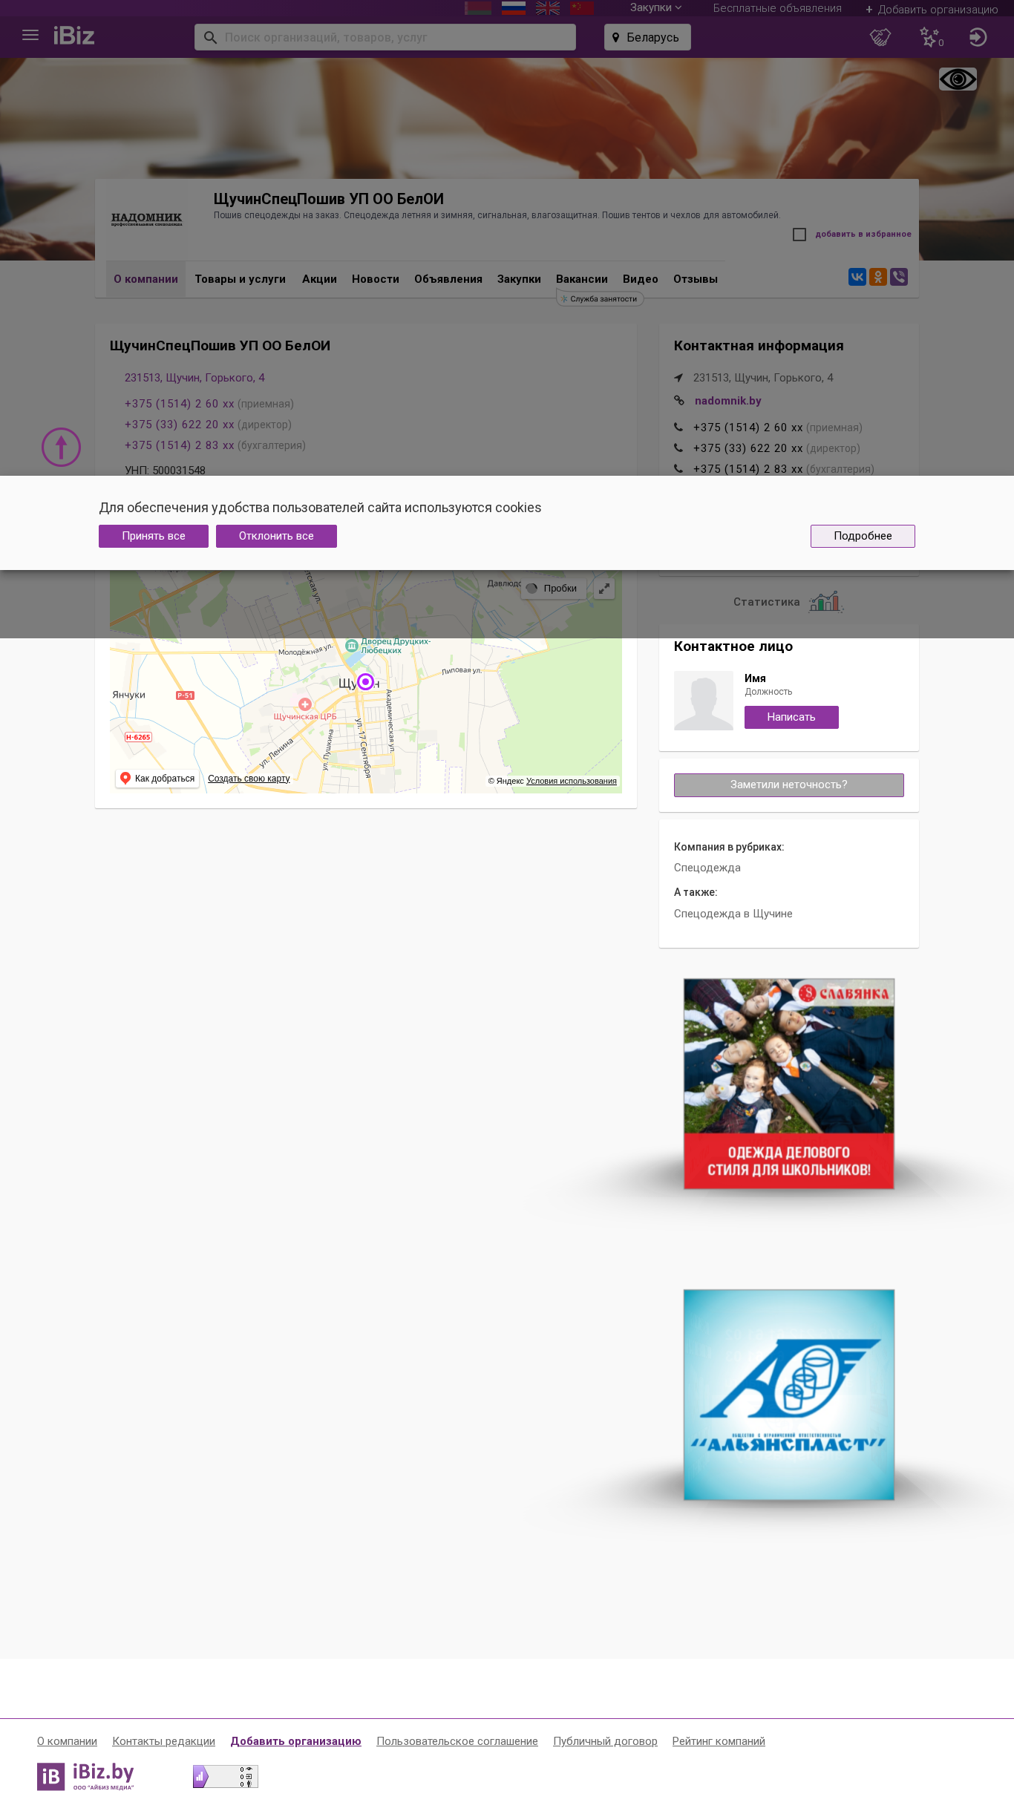This screenshot has width=1014, height=1811.
Task: Open the Статистика chart section
Action: (788, 602)
